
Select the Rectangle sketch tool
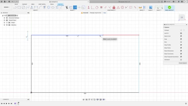[19, 7]
